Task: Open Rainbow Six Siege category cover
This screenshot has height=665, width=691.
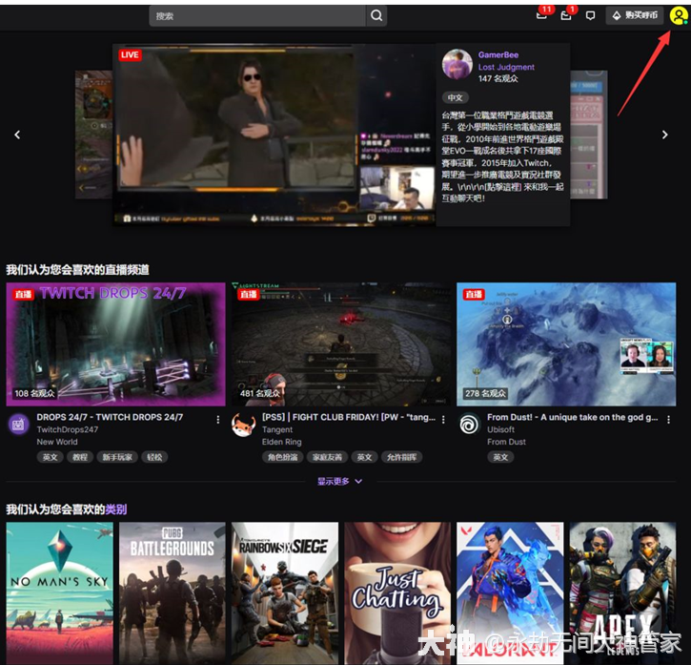Action: pyautogui.click(x=285, y=593)
